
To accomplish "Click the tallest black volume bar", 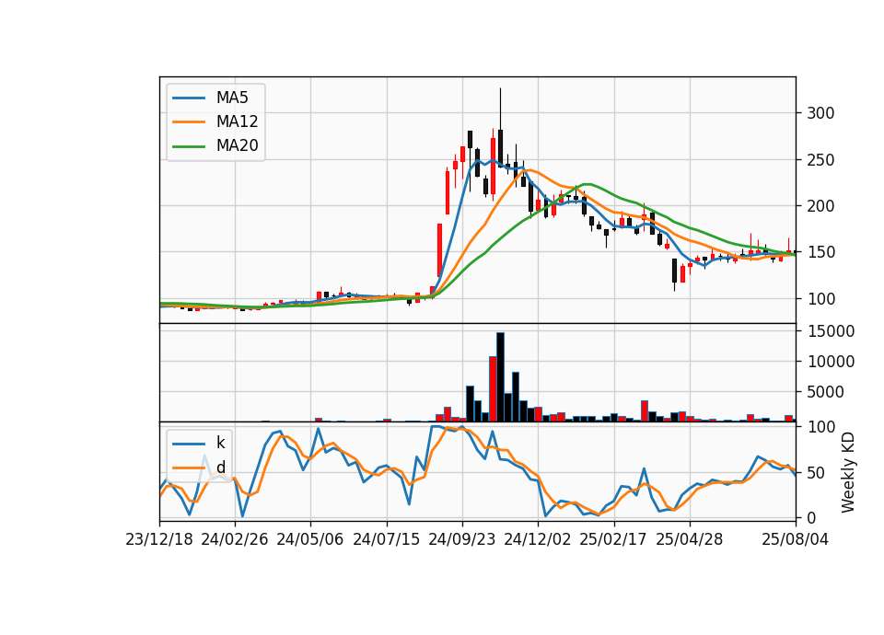I will [x=500, y=377].
